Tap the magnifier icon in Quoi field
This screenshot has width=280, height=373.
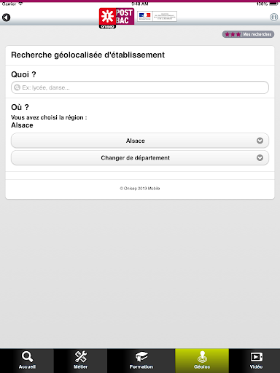click(17, 87)
